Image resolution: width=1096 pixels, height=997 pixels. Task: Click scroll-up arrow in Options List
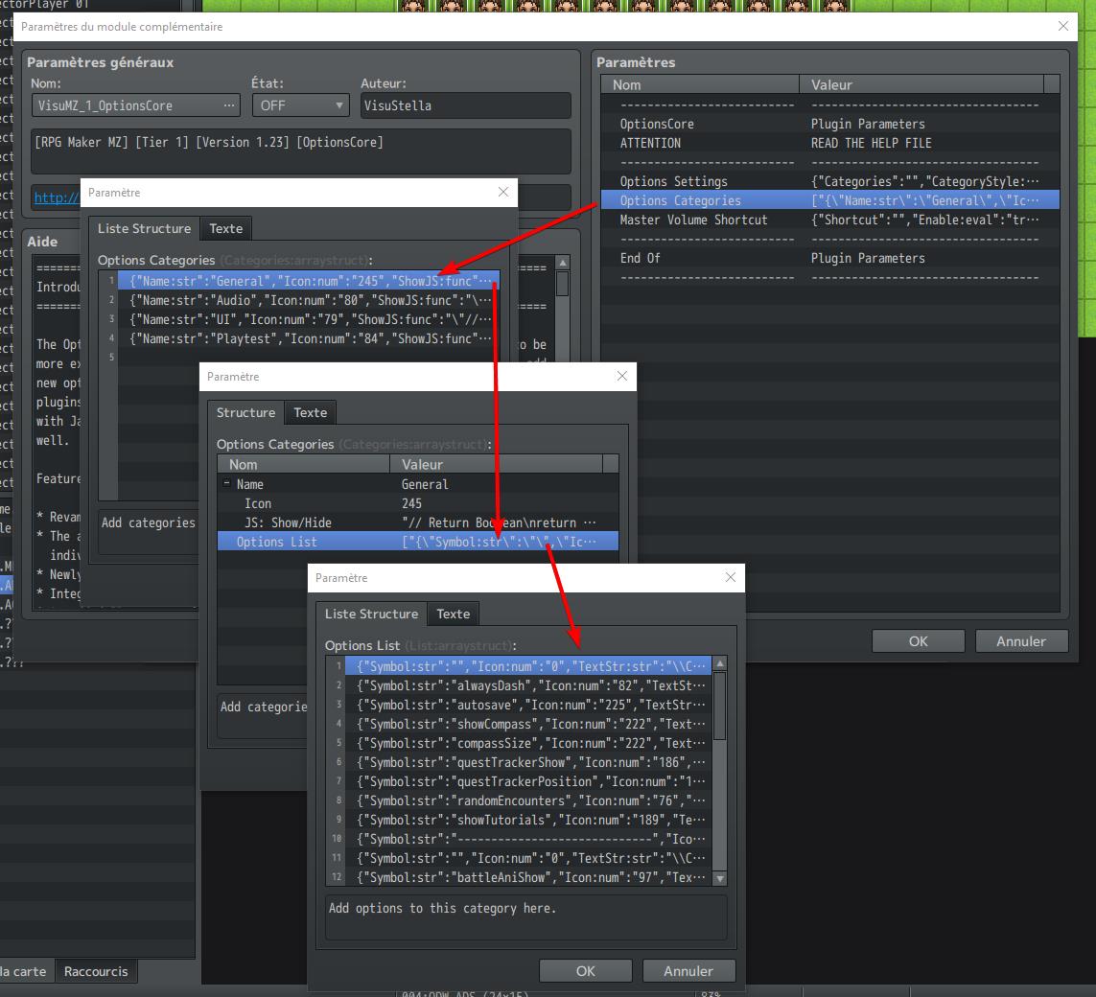[720, 663]
